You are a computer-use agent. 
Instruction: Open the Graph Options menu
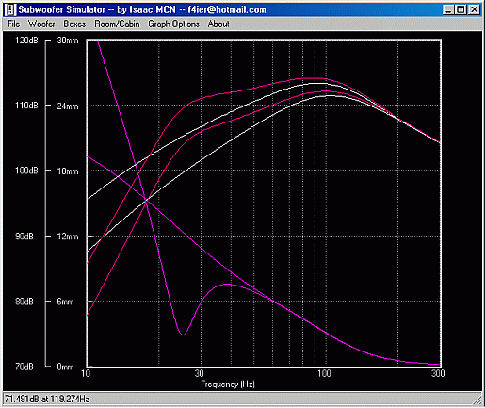click(173, 24)
